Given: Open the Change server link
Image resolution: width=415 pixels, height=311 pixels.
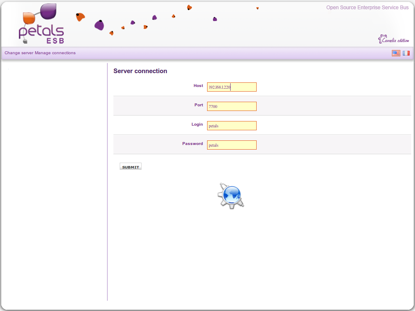Looking at the screenshot, I should (x=19, y=53).
